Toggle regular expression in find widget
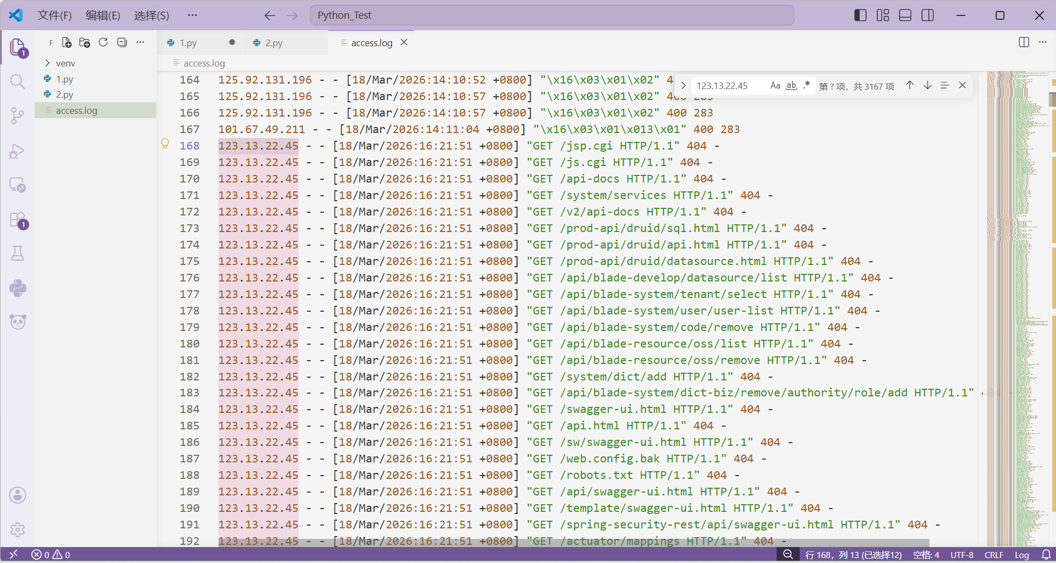Image resolution: width=1056 pixels, height=563 pixels. click(x=806, y=85)
